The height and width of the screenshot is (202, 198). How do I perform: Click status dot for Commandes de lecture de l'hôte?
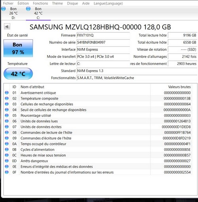(7, 132)
